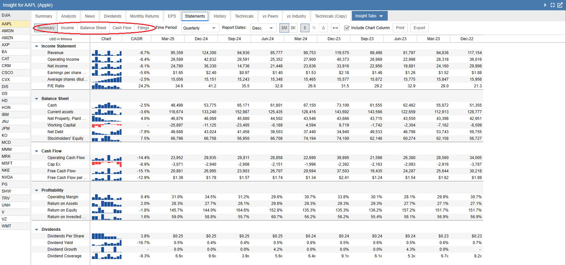Display values as percent
Screen dimensions: 566x265
point(314,28)
